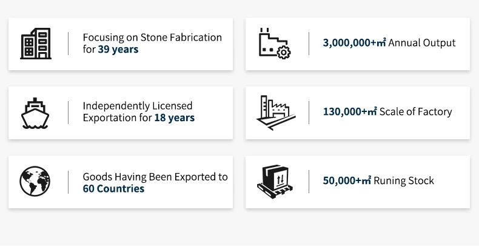Click the office building icon
The width and height of the screenshot is (479, 247).
coord(36,44)
